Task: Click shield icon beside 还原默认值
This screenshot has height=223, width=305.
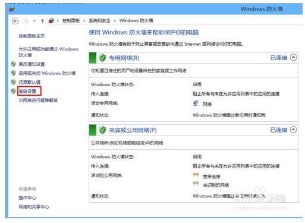Action: pyautogui.click(x=13, y=82)
